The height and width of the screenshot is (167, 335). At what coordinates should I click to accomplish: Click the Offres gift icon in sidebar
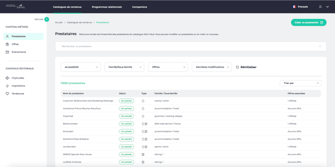coord(7,44)
